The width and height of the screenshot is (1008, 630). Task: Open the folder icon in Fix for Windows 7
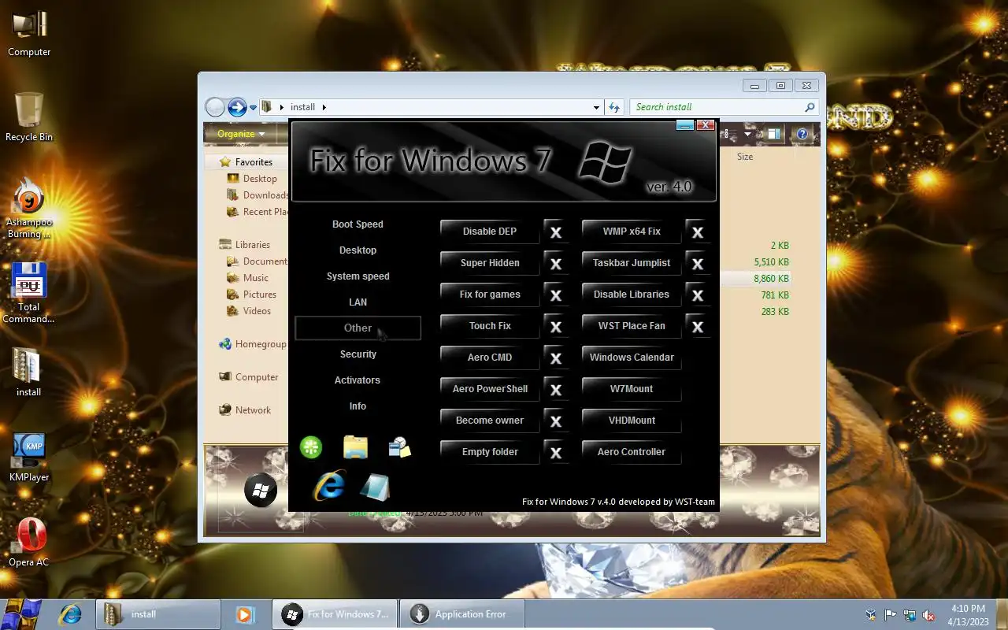[356, 447]
